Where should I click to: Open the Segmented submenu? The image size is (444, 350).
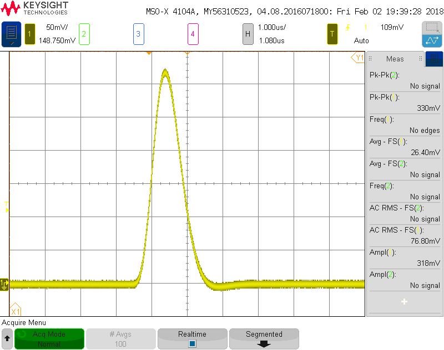(264, 339)
